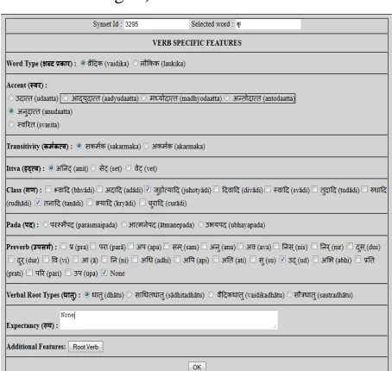
Task: Select vaidikadhātu verbal root type
Action: click(x=211, y=294)
